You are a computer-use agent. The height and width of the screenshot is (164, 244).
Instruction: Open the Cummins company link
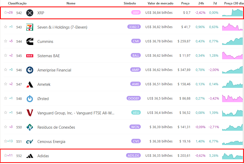click(x=45, y=42)
